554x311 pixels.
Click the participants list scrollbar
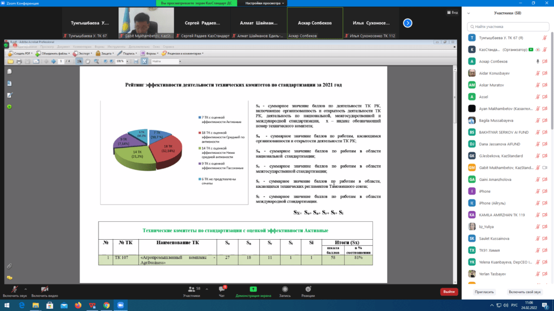552,81
